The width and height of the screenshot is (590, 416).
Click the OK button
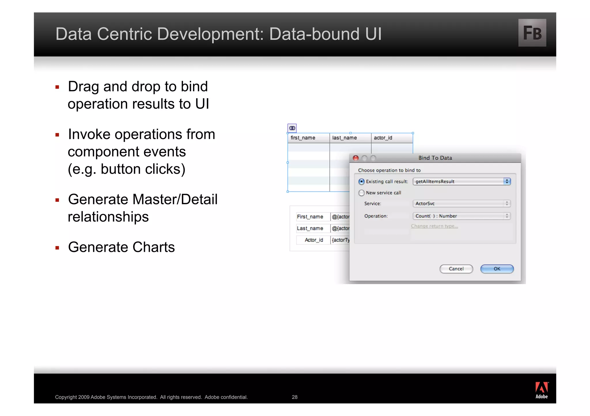[x=497, y=269]
